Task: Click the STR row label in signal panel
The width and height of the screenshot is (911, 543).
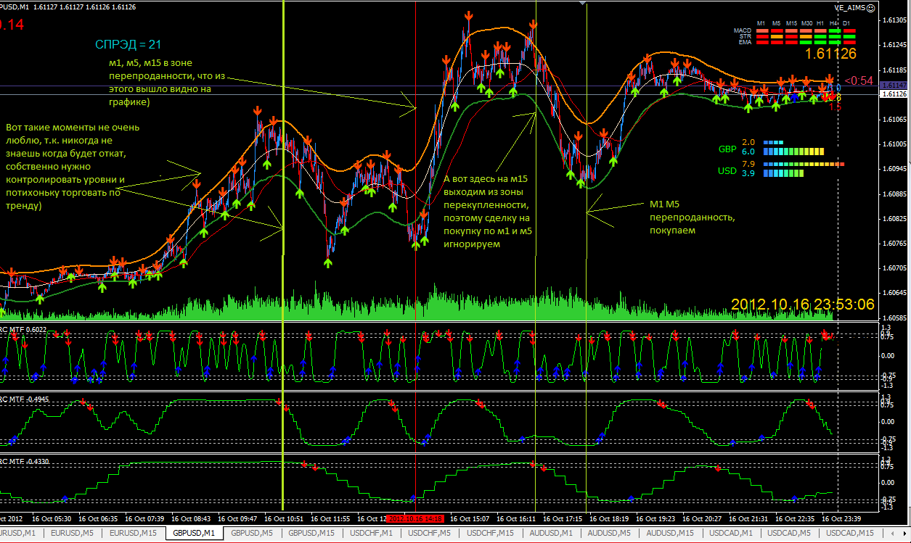Action: [x=745, y=36]
